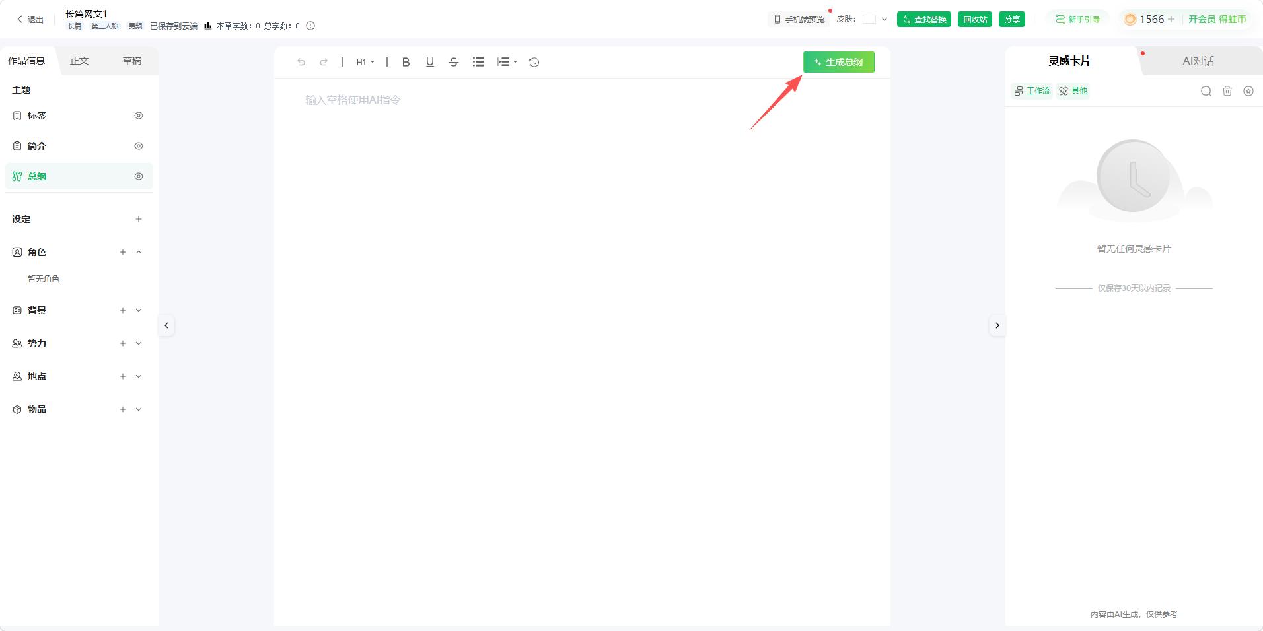Open the character count info icon
The height and width of the screenshot is (631, 1263).
(x=310, y=26)
